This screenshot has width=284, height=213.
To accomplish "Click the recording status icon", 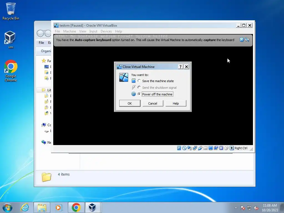I will click(x=216, y=148).
